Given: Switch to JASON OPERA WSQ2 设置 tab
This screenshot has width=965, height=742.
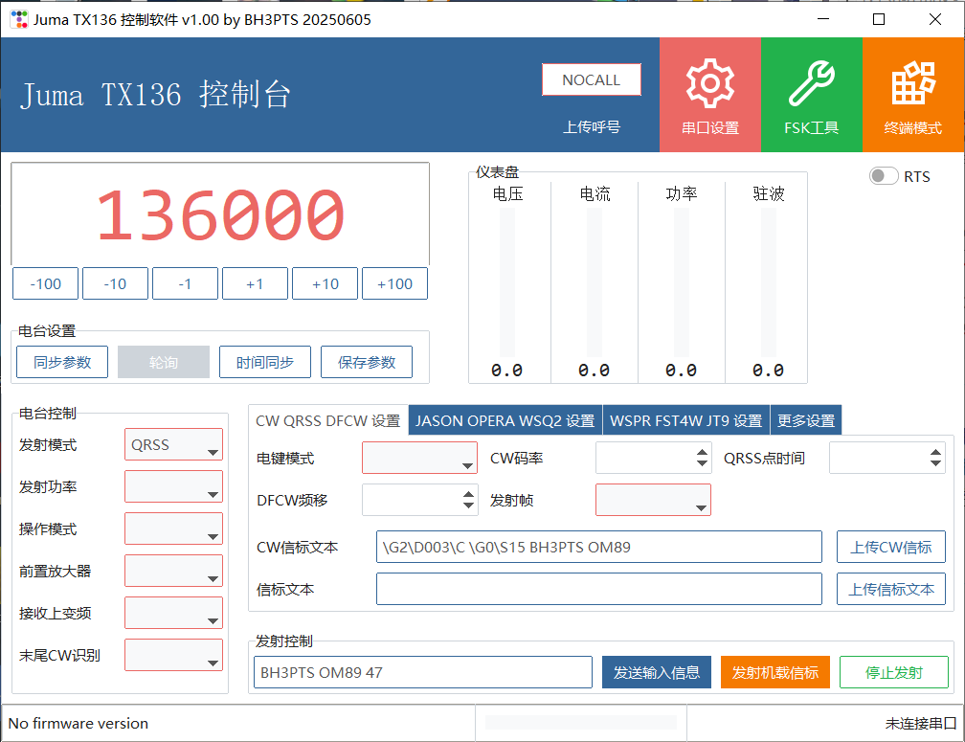Looking at the screenshot, I should click(x=505, y=421).
